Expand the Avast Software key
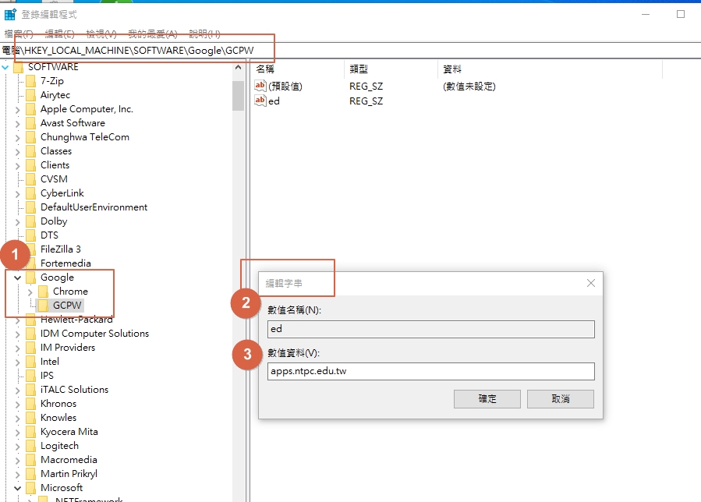This screenshot has height=502, width=701. click(x=17, y=123)
